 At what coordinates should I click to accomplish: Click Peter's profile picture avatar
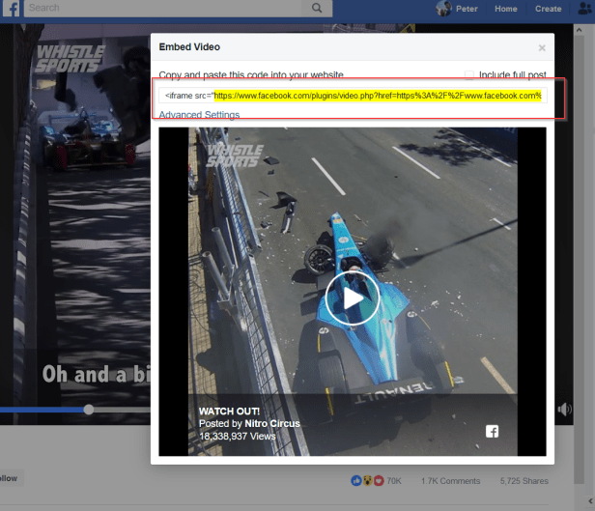[x=443, y=9]
